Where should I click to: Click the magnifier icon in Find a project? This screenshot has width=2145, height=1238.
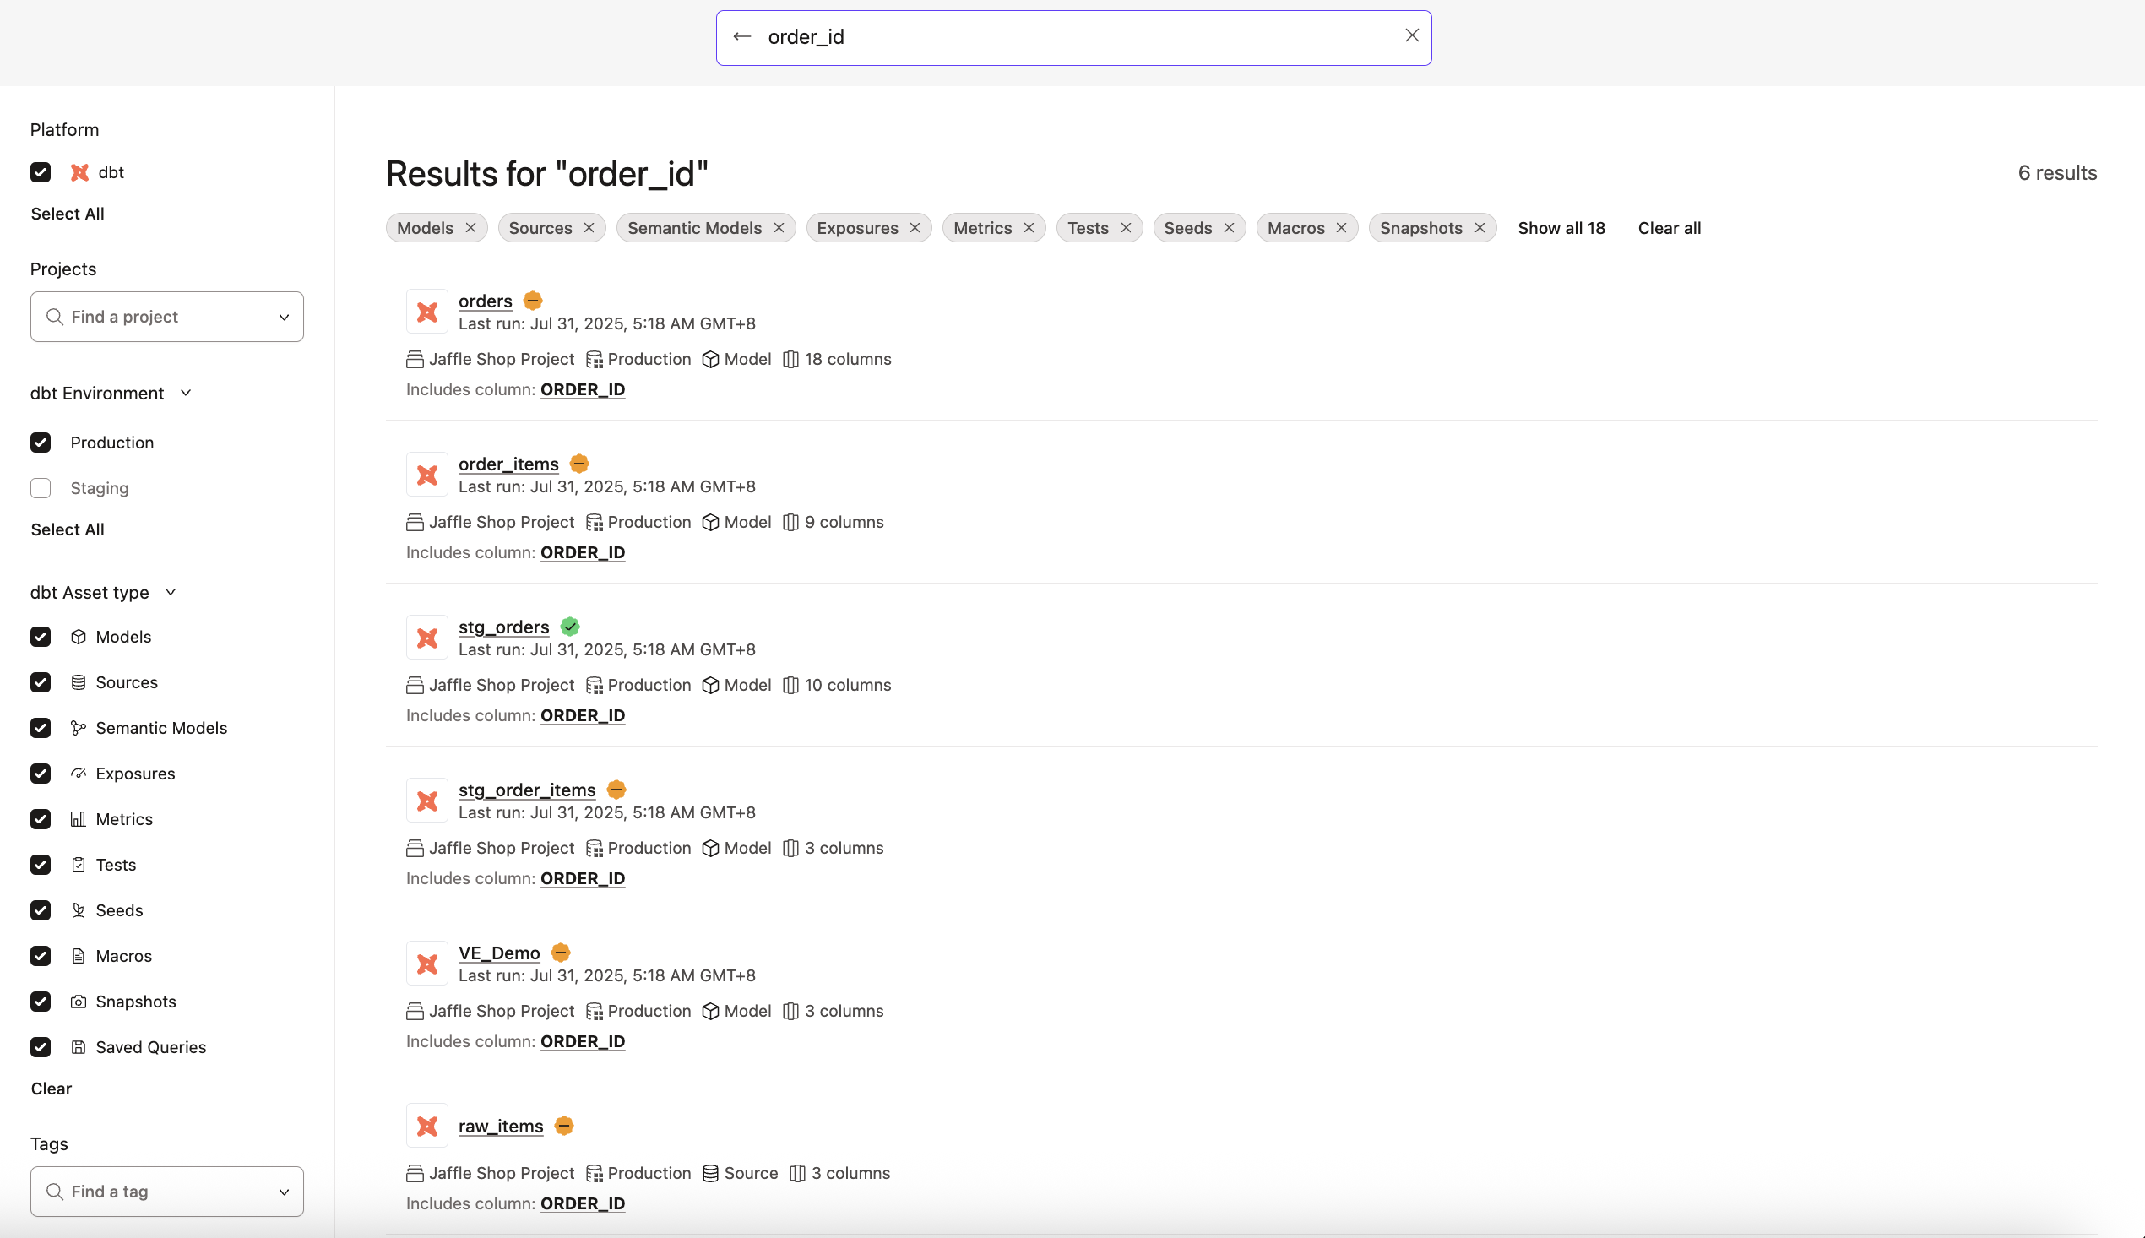(x=55, y=317)
